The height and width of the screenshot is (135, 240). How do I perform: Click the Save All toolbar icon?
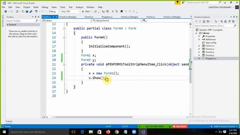click(31, 12)
